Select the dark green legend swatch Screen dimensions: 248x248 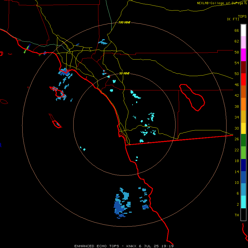pyautogui.click(x=243, y=140)
